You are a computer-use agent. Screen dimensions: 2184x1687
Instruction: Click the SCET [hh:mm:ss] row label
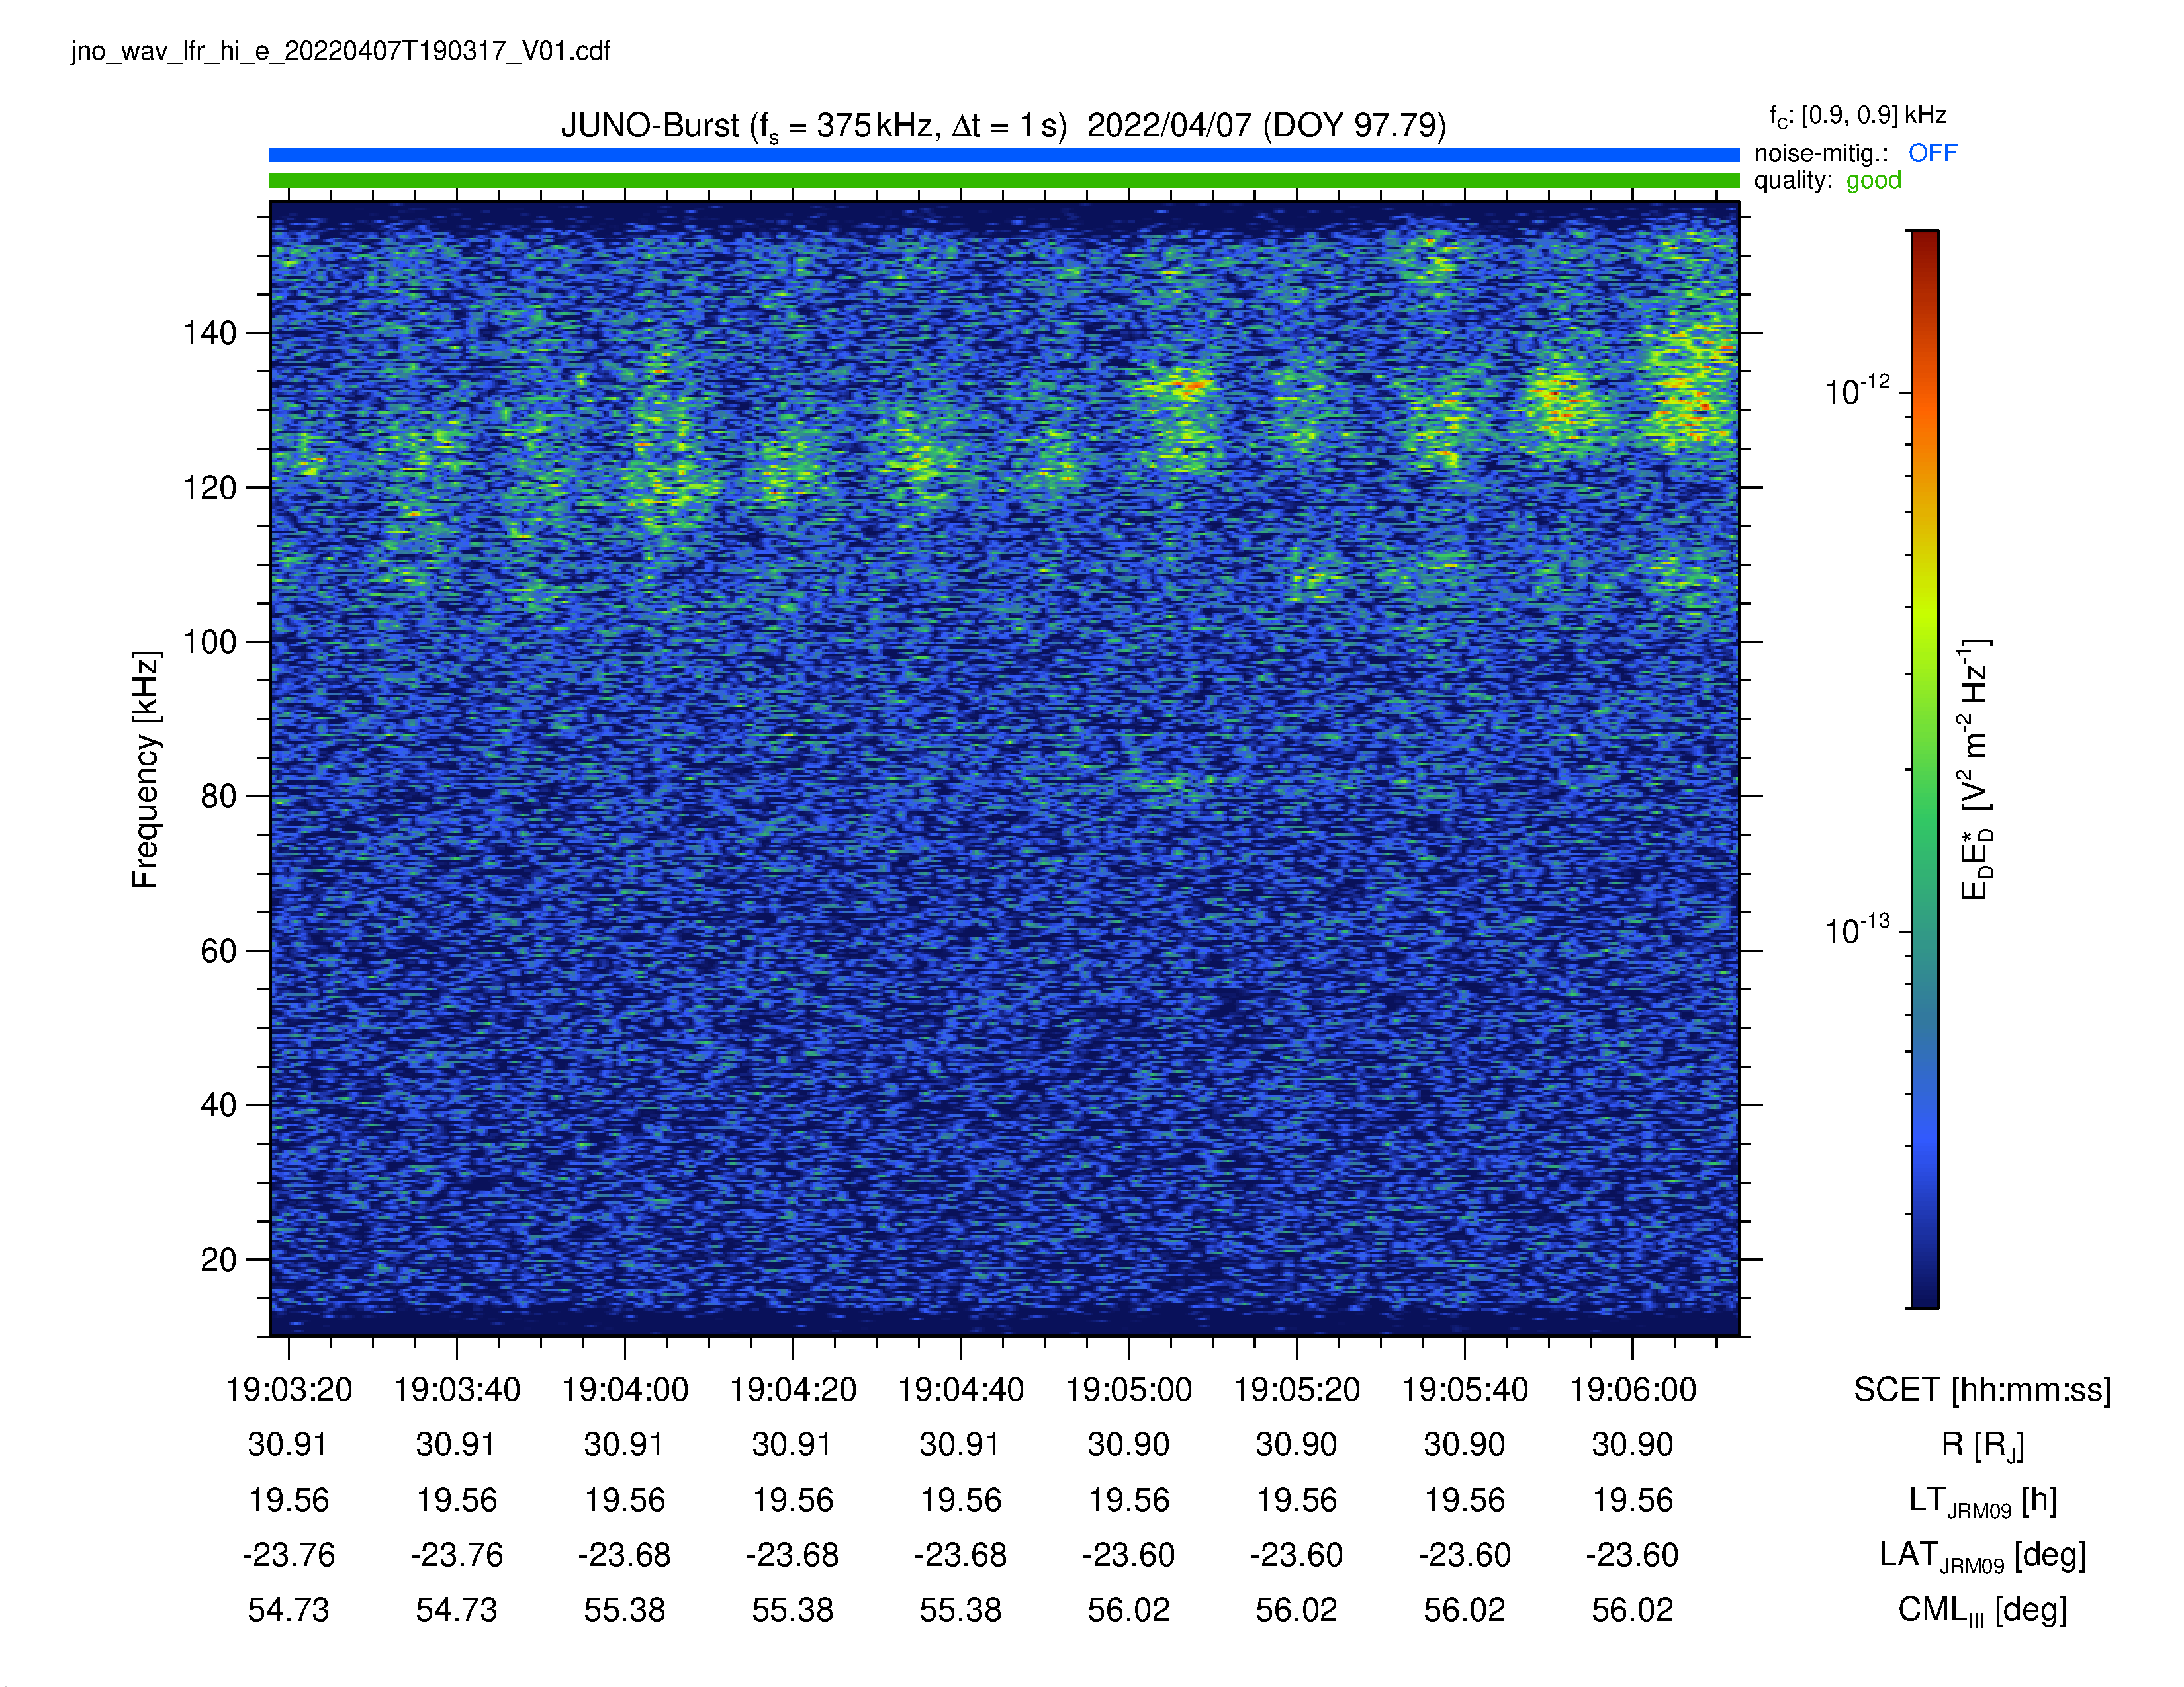pyautogui.click(x=1982, y=1389)
